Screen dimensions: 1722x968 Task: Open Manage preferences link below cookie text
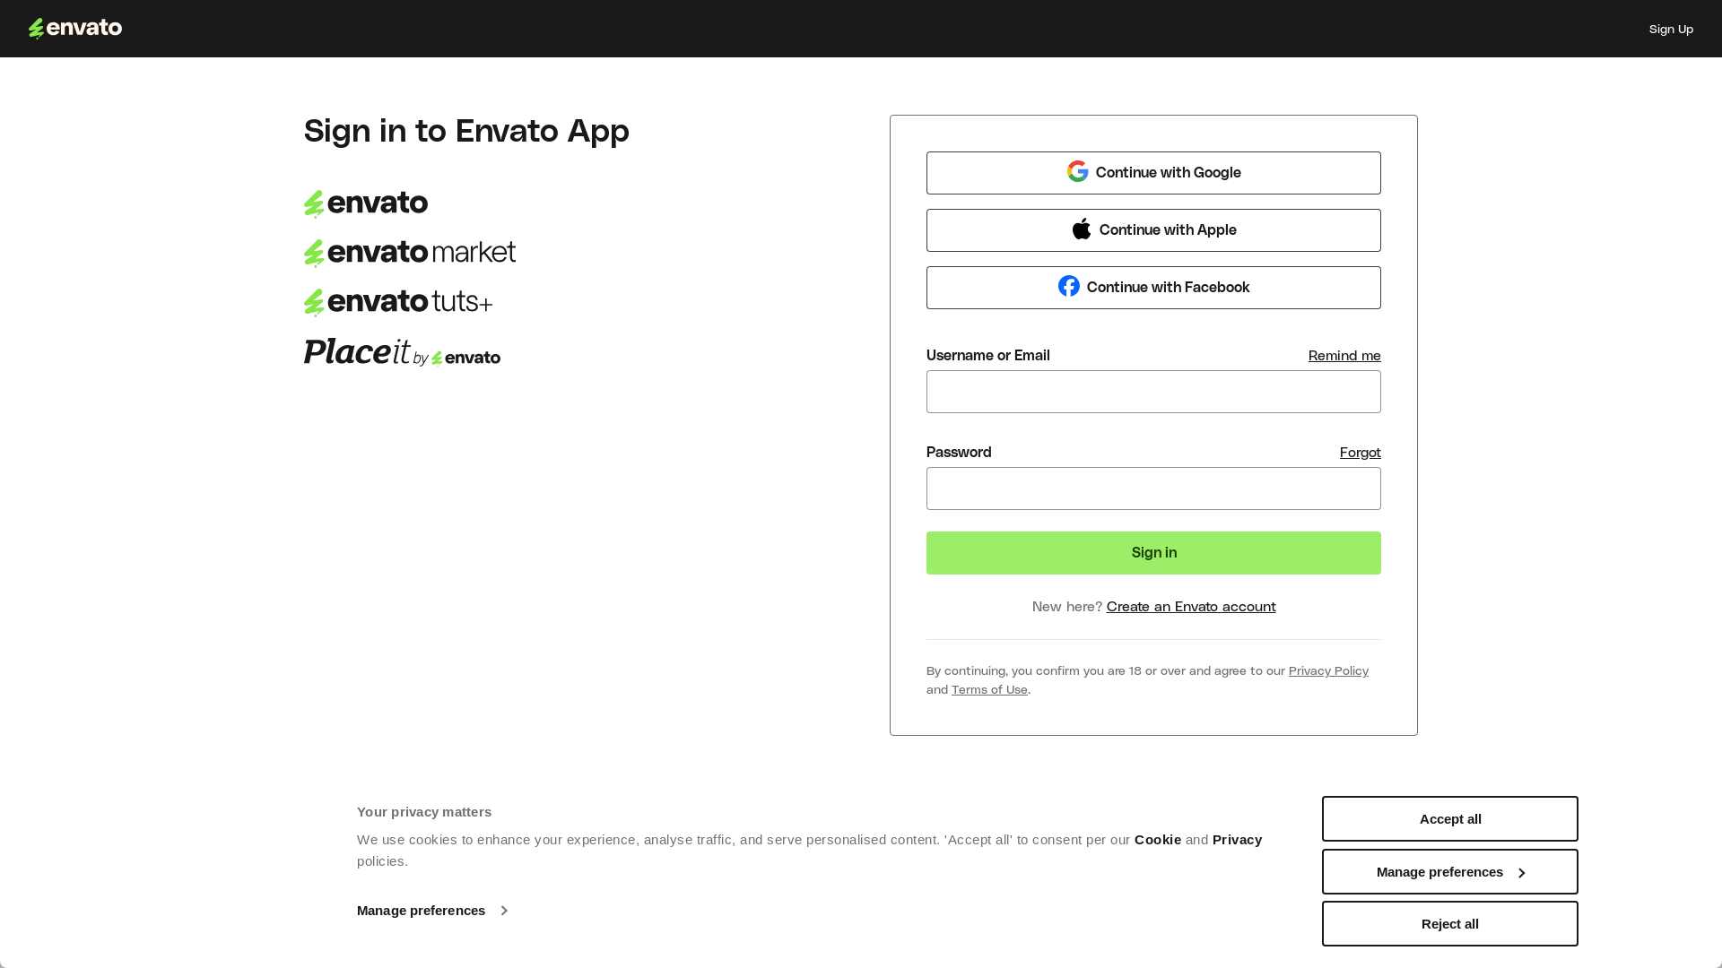[432, 911]
